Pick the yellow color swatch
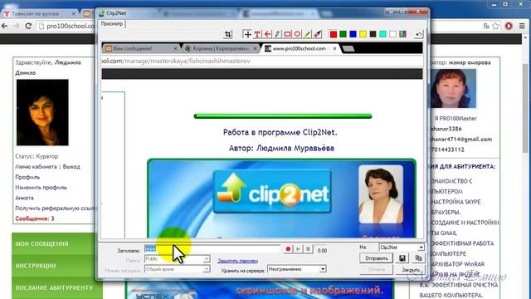 coord(363,34)
